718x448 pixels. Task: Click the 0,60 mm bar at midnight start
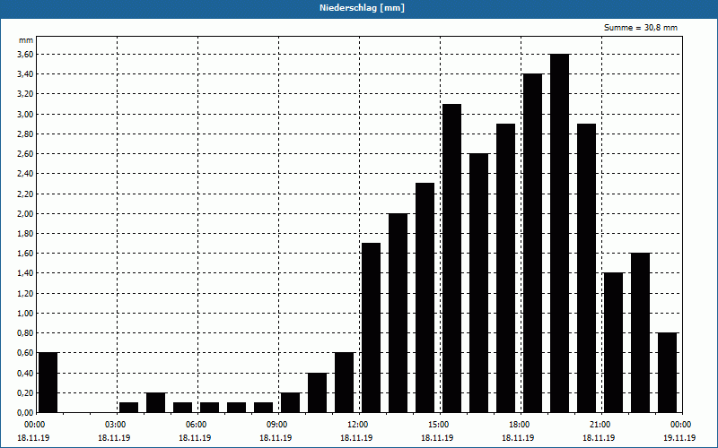[x=48, y=383]
